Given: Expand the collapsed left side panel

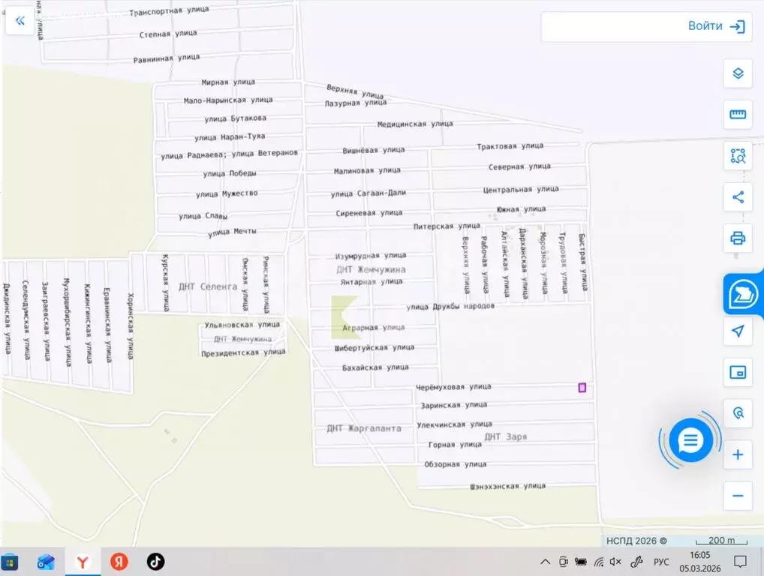Looking at the screenshot, I should (20, 21).
